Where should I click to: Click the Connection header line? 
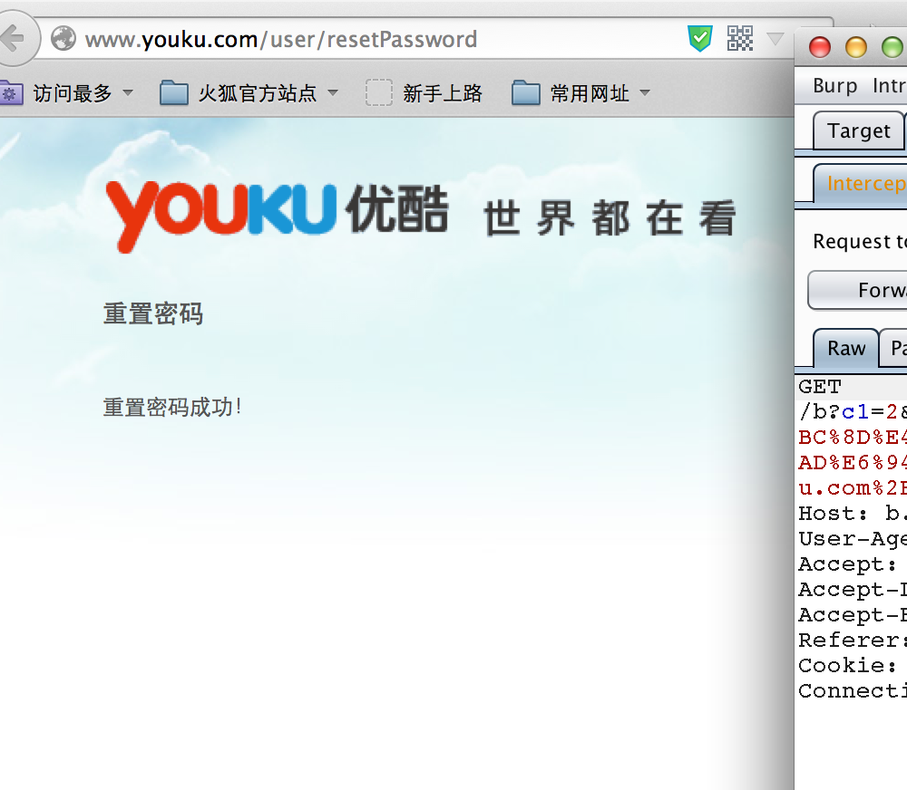852,691
